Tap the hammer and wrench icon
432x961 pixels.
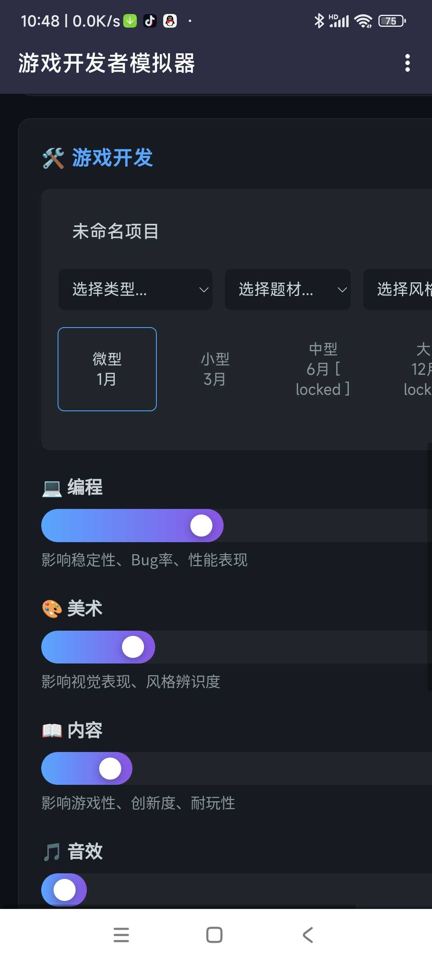tap(53, 158)
